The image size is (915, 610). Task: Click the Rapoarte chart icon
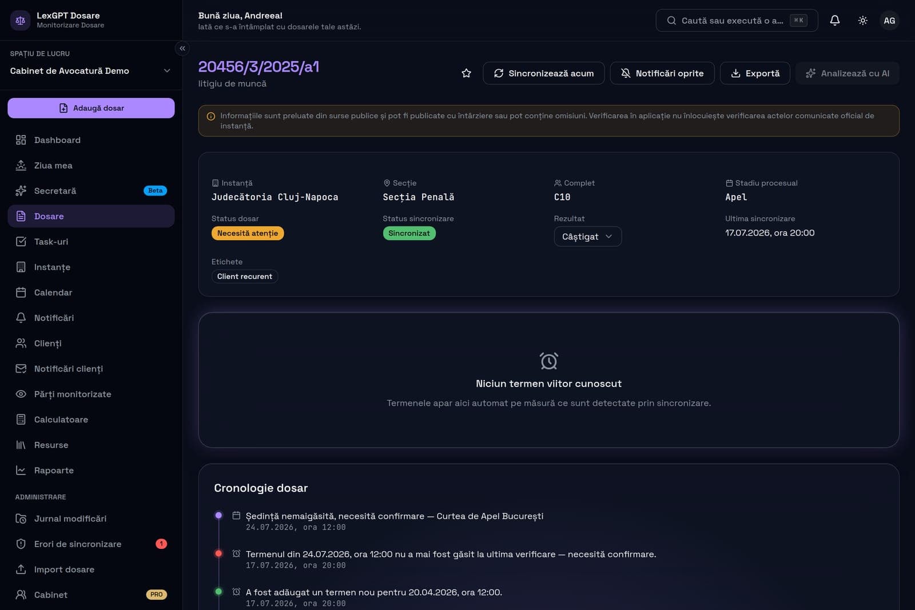coord(21,471)
